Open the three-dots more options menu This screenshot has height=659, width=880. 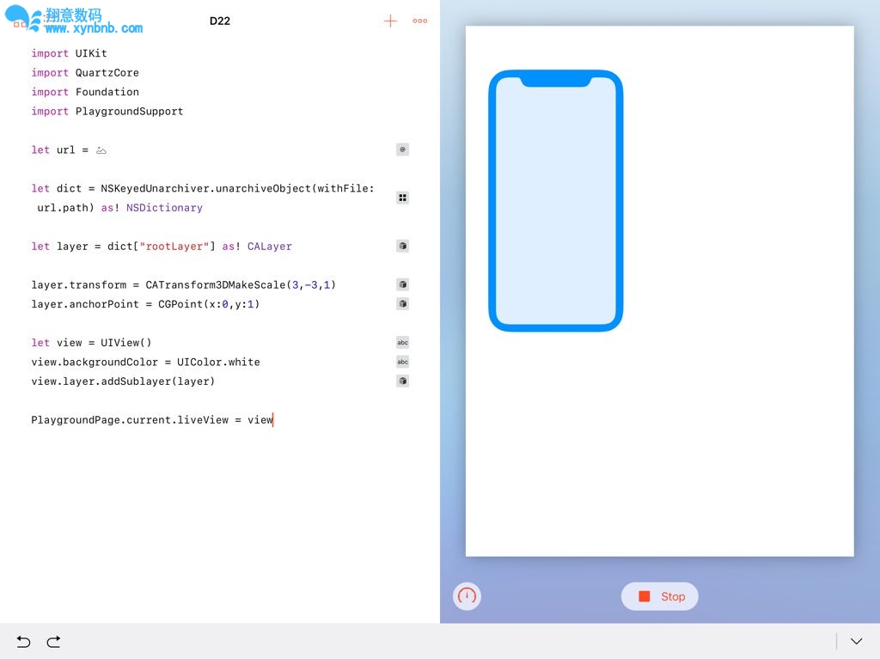click(x=419, y=21)
